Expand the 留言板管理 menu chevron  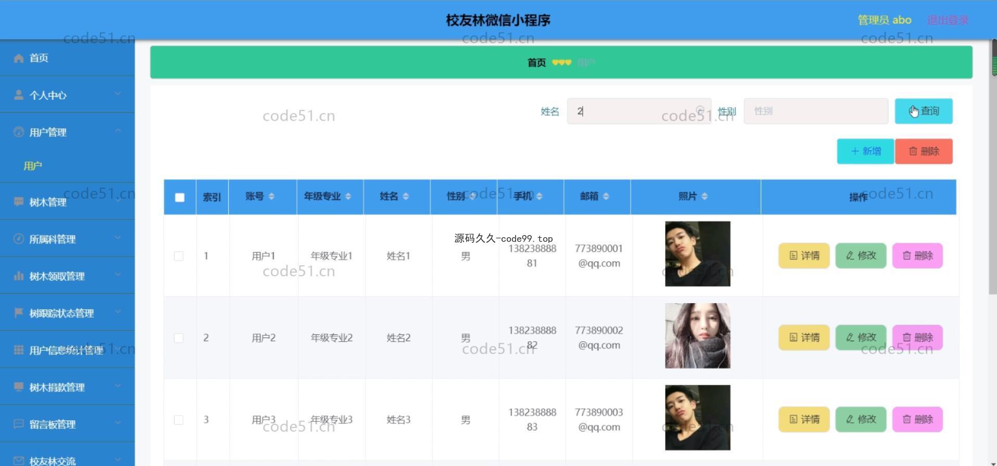coord(118,423)
